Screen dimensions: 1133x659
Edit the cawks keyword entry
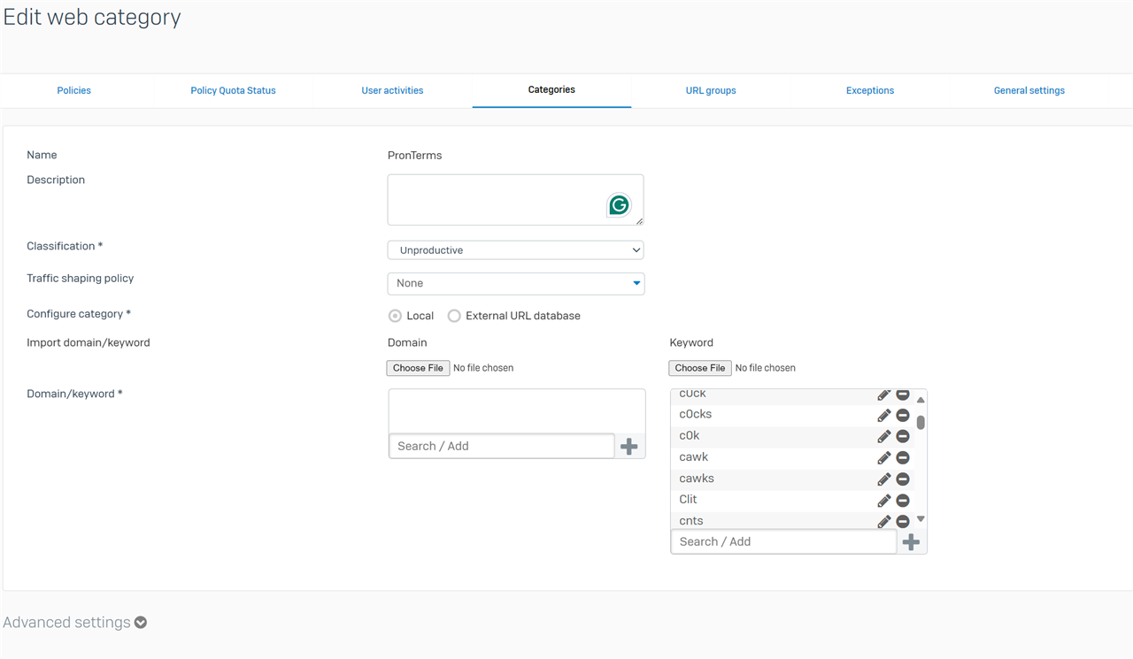pyautogui.click(x=883, y=479)
